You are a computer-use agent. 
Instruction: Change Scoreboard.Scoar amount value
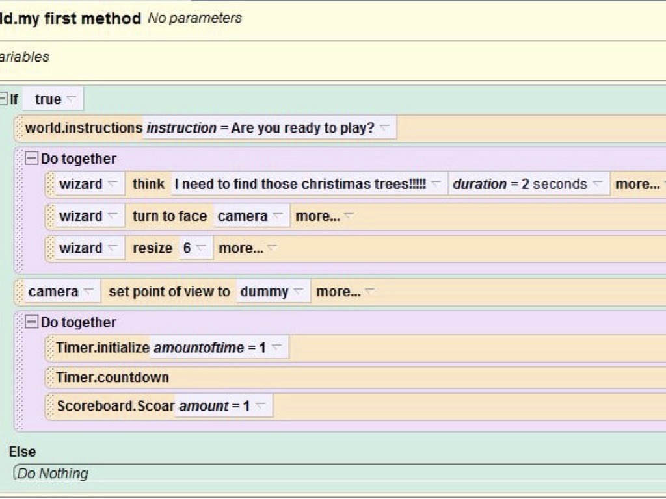click(x=260, y=406)
